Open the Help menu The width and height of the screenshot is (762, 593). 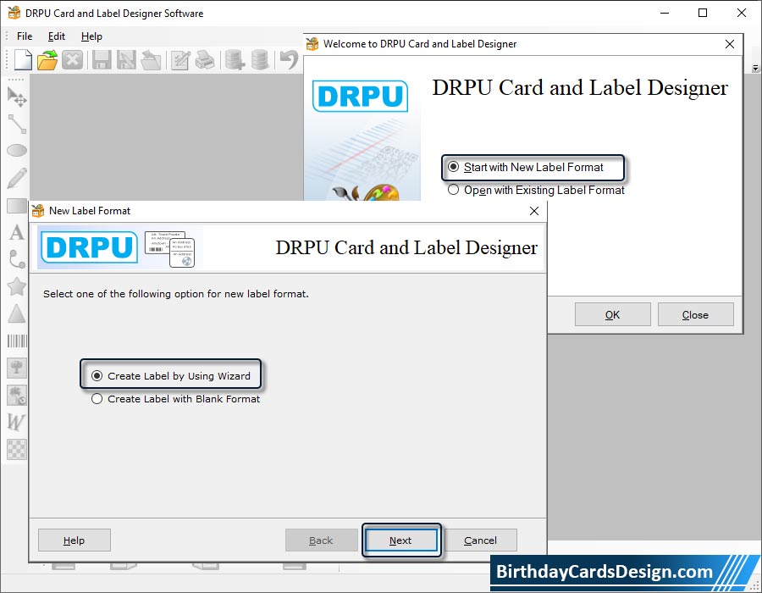click(91, 36)
